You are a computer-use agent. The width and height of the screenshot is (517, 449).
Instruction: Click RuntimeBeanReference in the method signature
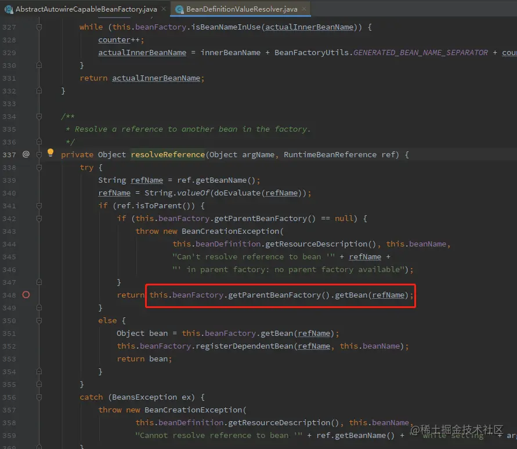click(330, 155)
